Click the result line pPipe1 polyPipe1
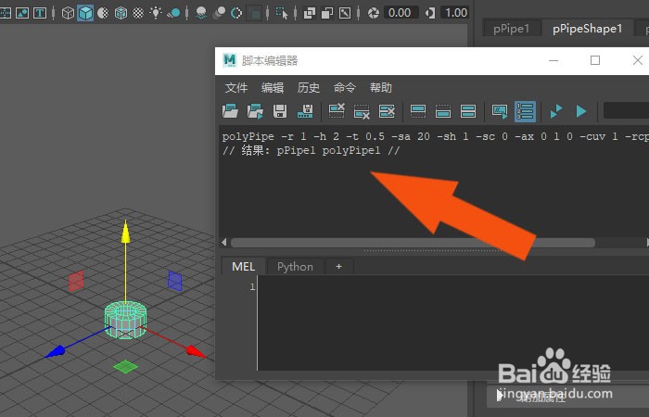Image resolution: width=649 pixels, height=417 pixels. click(x=311, y=150)
